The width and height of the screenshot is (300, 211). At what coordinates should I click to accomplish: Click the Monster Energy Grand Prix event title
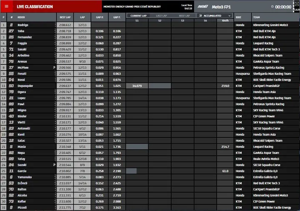point(132,7)
